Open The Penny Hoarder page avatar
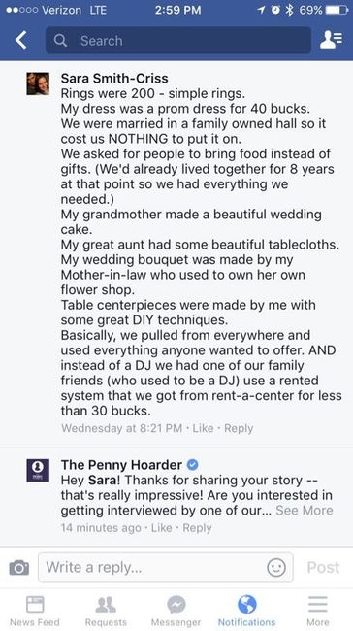The height and width of the screenshot is (631, 353). 38,470
